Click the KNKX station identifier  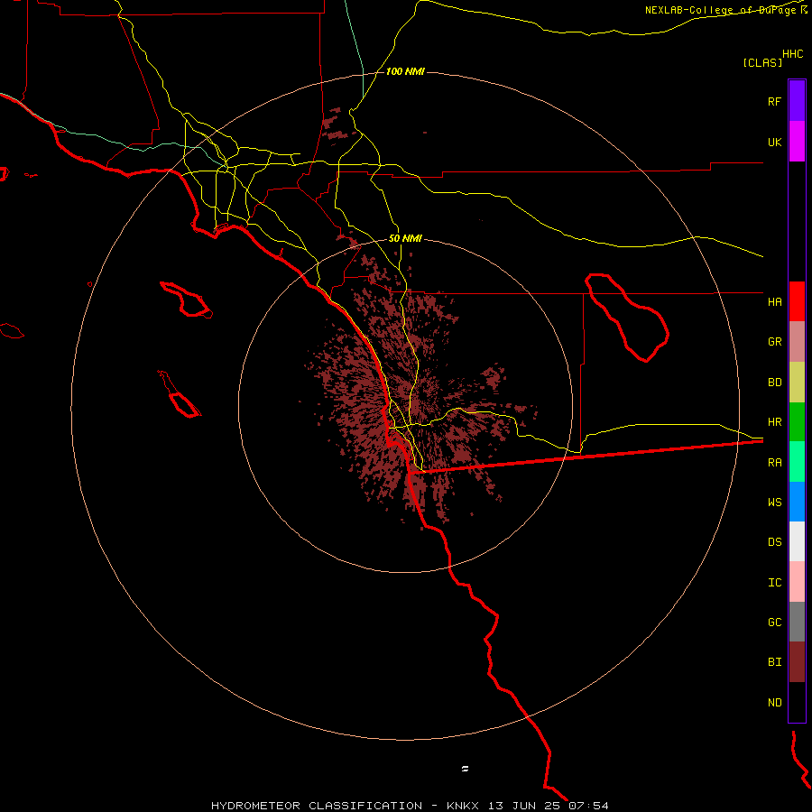[x=464, y=806]
